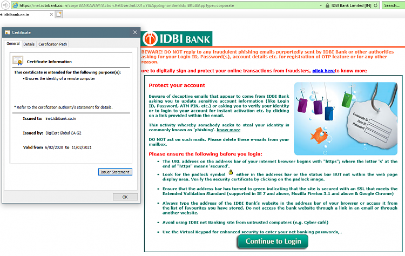Open the 'click here' link
This screenshot has width=405, height=256.
pos(323,71)
